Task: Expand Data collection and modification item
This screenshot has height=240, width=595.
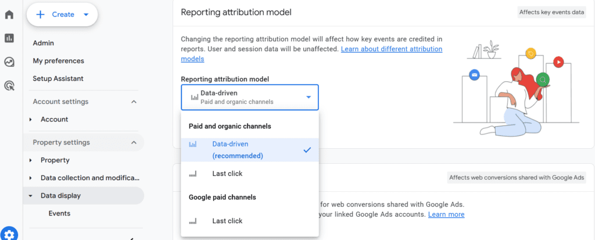Action: (x=31, y=178)
